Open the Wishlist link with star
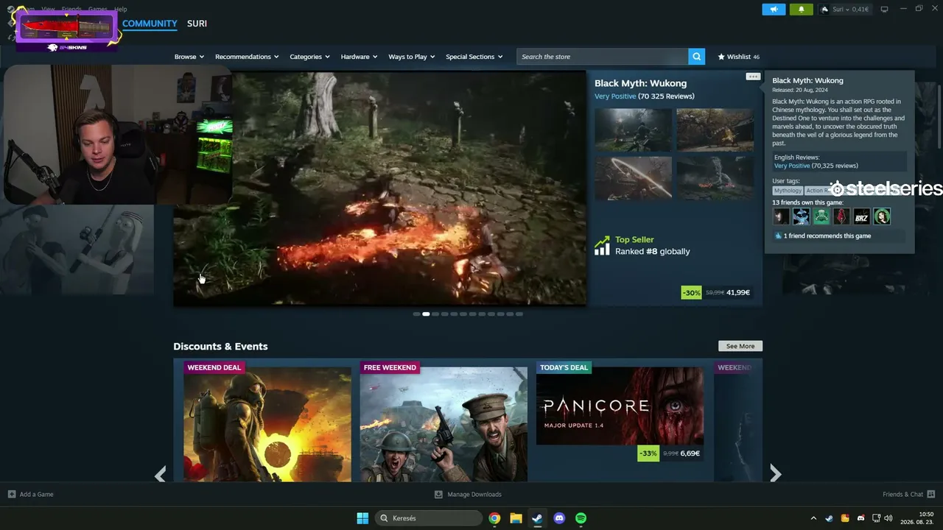Image resolution: width=943 pixels, height=530 pixels. 738,57
